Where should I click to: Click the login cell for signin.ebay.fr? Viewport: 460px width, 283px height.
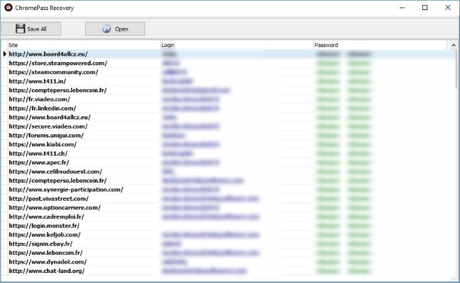coord(237,243)
